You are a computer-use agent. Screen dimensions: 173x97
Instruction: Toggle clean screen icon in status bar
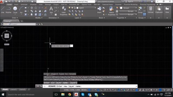pyautogui.click(x=168, y=90)
